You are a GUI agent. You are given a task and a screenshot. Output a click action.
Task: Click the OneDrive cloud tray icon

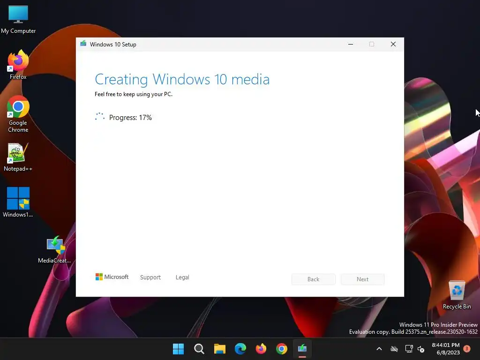click(394, 349)
